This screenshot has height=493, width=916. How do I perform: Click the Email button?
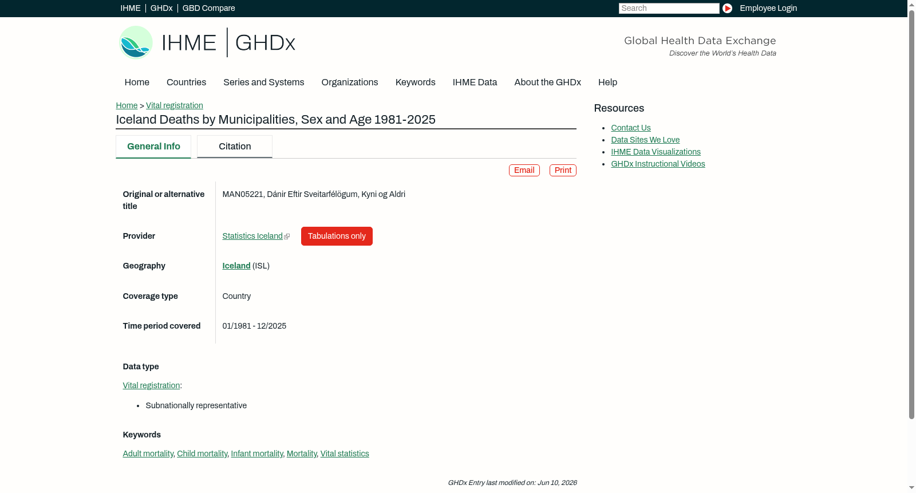tap(524, 171)
